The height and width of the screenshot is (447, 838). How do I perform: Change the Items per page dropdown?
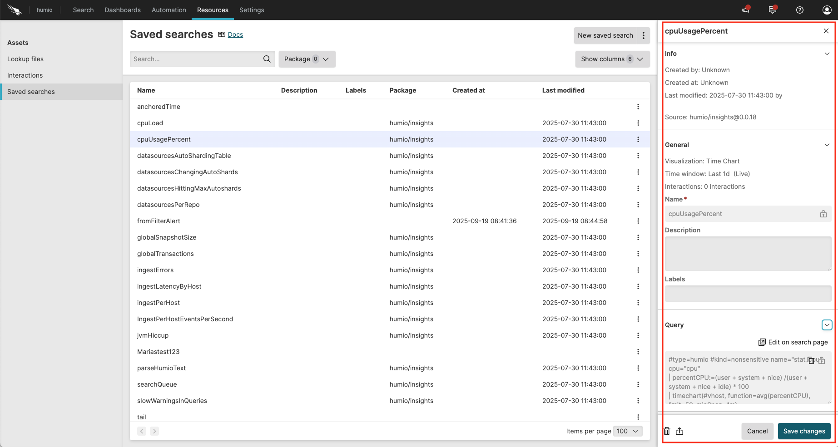click(628, 431)
